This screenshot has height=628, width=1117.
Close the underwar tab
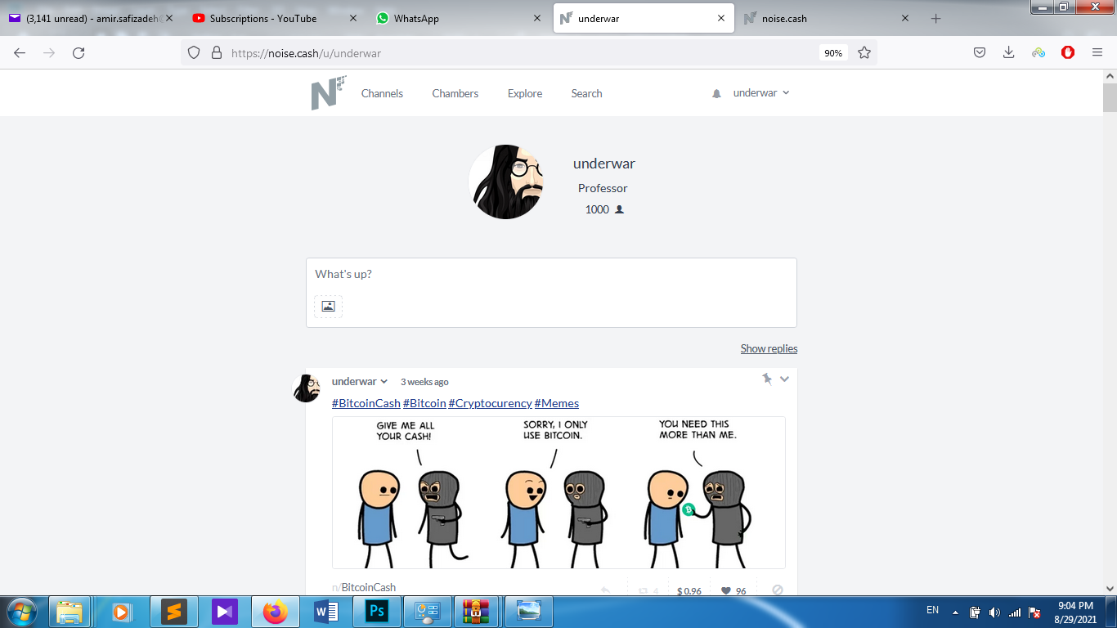pyautogui.click(x=721, y=19)
